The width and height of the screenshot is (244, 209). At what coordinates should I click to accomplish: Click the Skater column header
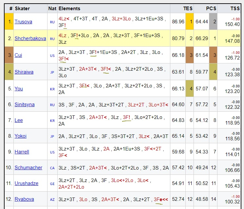(22, 9)
